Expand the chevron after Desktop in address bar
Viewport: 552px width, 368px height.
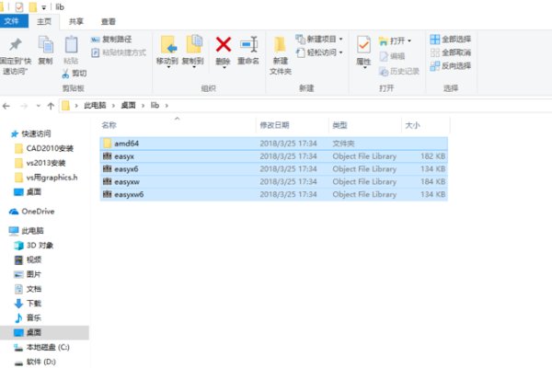point(143,106)
